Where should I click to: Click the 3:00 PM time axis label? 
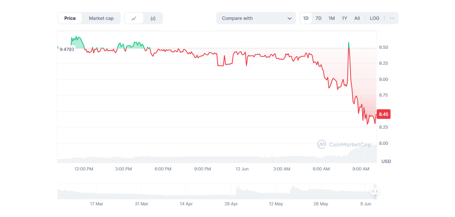click(123, 169)
